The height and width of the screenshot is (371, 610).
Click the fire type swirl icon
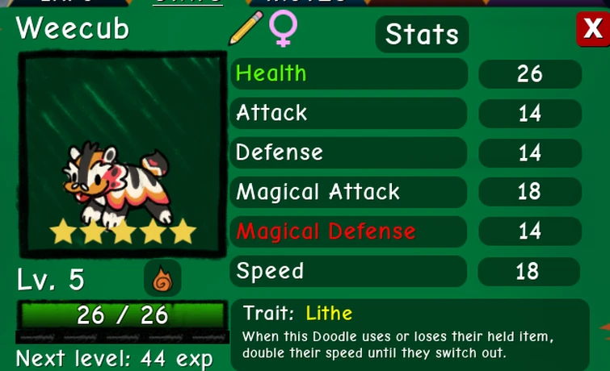(162, 278)
